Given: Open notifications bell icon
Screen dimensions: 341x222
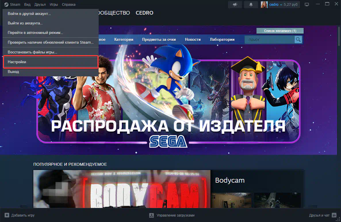Looking at the screenshot, I should (251, 5).
